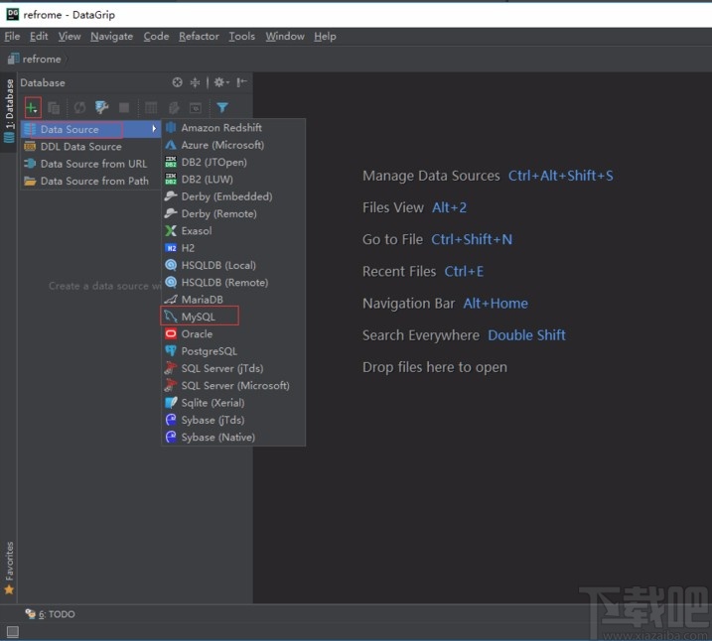This screenshot has width=712, height=641.
Task: Open the 6: TODO tool window
Action: [51, 614]
